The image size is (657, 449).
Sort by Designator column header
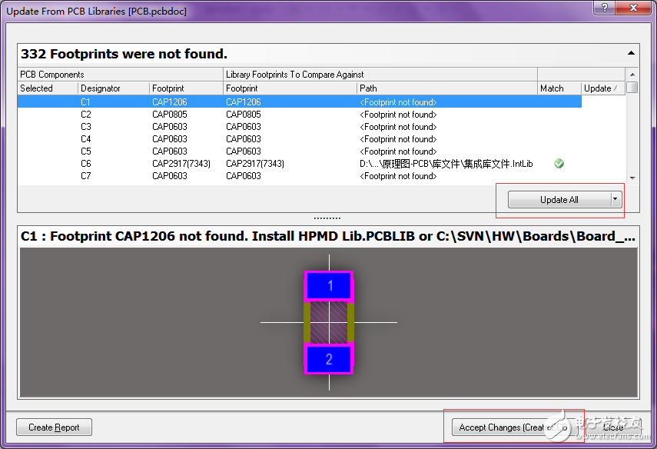click(113, 88)
